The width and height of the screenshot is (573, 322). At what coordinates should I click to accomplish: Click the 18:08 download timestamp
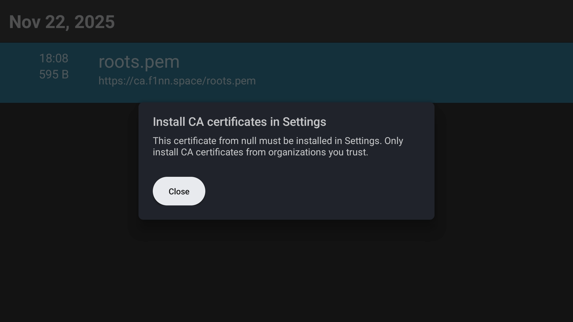[x=54, y=58]
